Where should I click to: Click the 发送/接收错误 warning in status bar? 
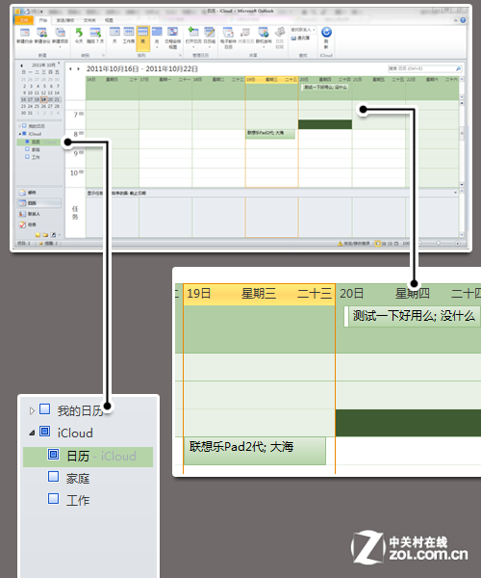pos(354,244)
